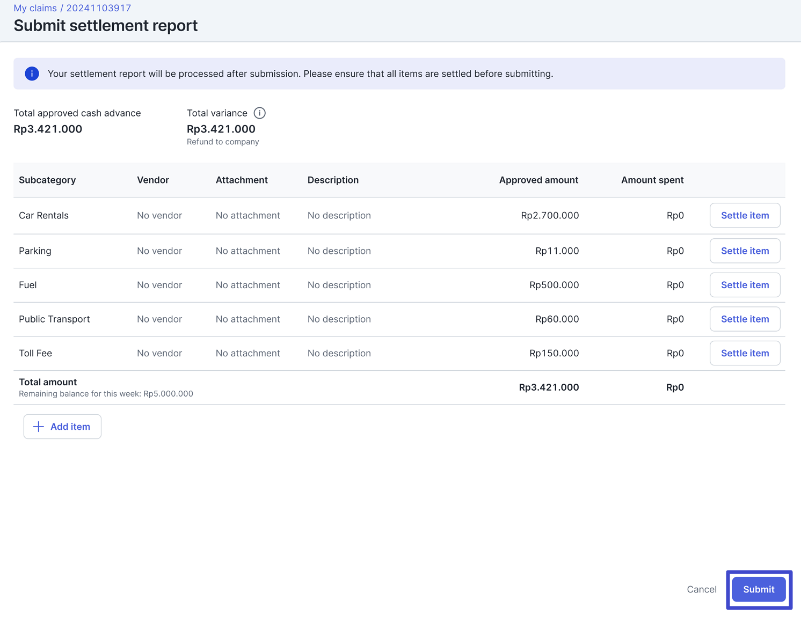Select the Approved amount column header
The height and width of the screenshot is (630, 801).
point(538,180)
